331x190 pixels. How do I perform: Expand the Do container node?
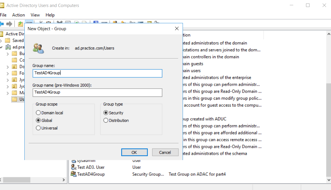click(8, 67)
